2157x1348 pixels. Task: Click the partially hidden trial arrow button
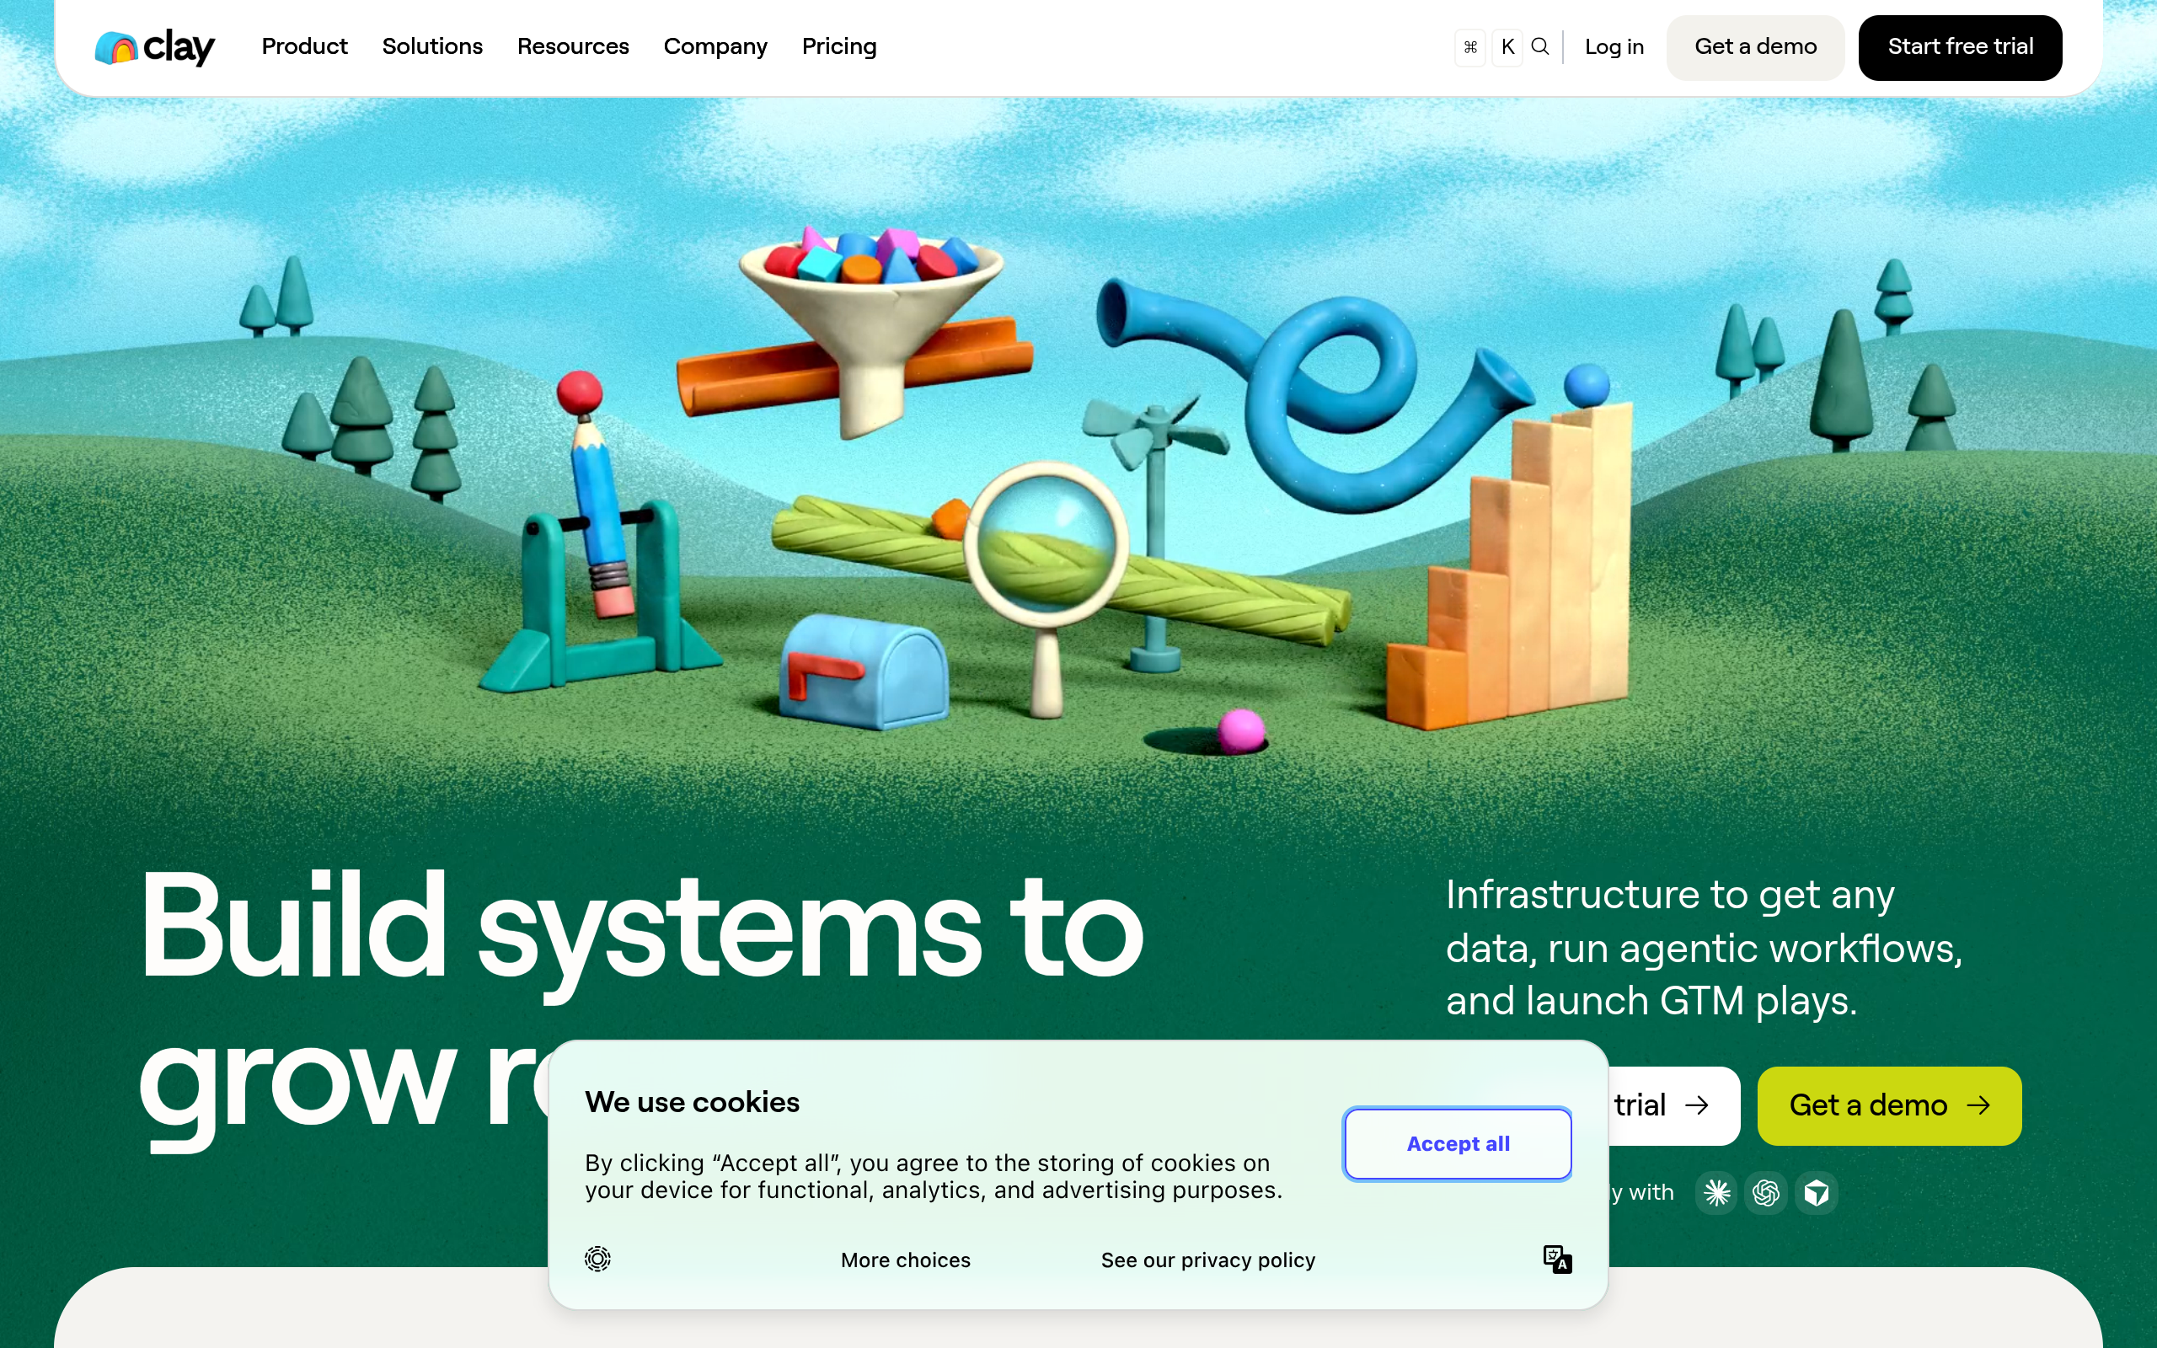(x=1673, y=1105)
